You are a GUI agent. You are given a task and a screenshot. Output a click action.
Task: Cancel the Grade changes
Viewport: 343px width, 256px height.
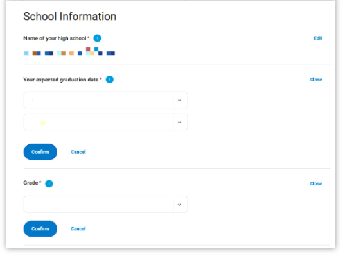[78, 228]
